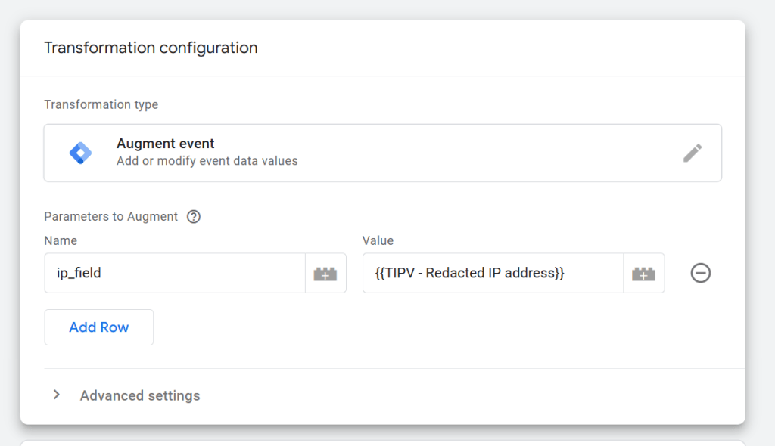Click the Advanced settings label

point(140,395)
